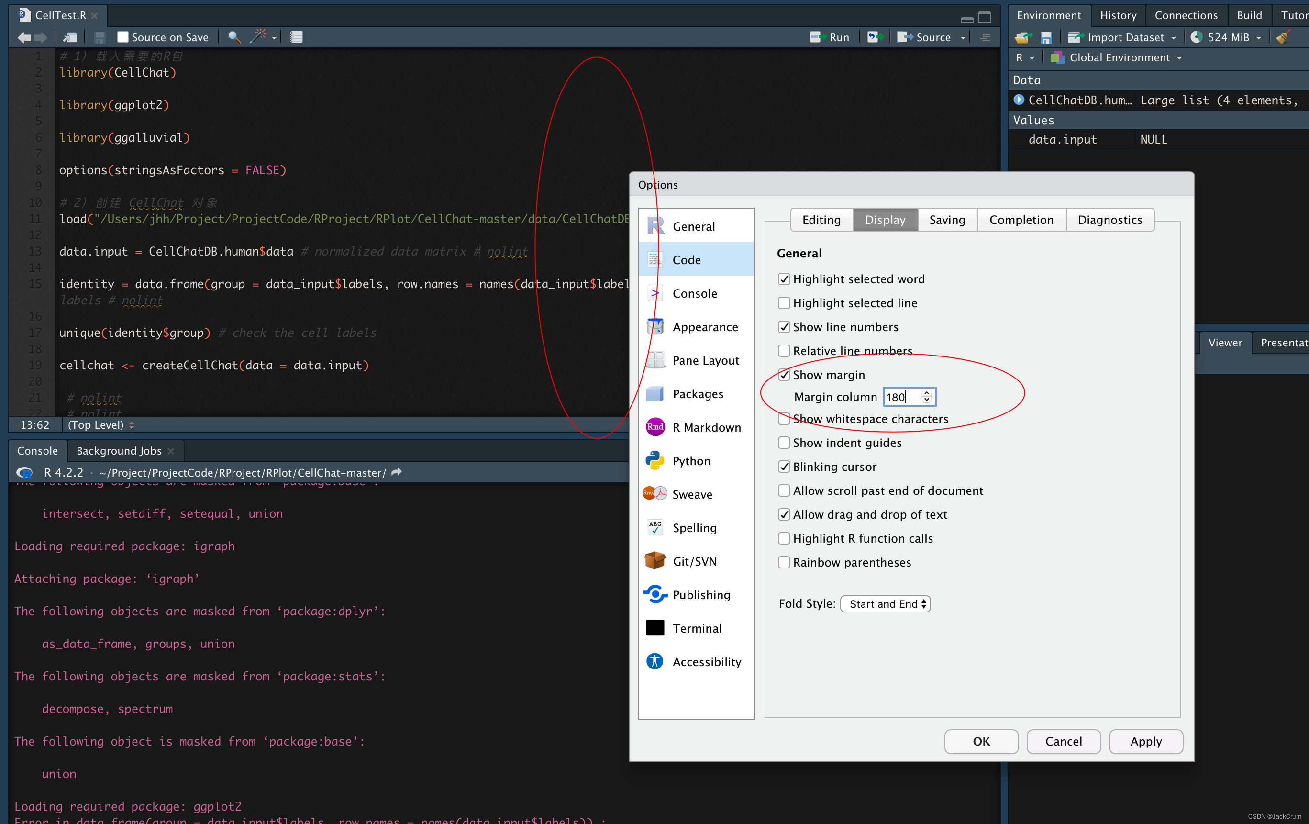1309x824 pixels.
Task: Check the Source on Save box
Action: coord(123,37)
